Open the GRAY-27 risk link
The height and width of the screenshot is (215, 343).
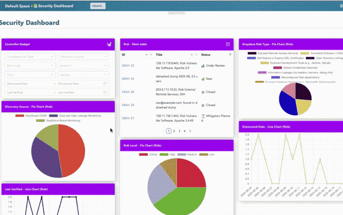128,118
